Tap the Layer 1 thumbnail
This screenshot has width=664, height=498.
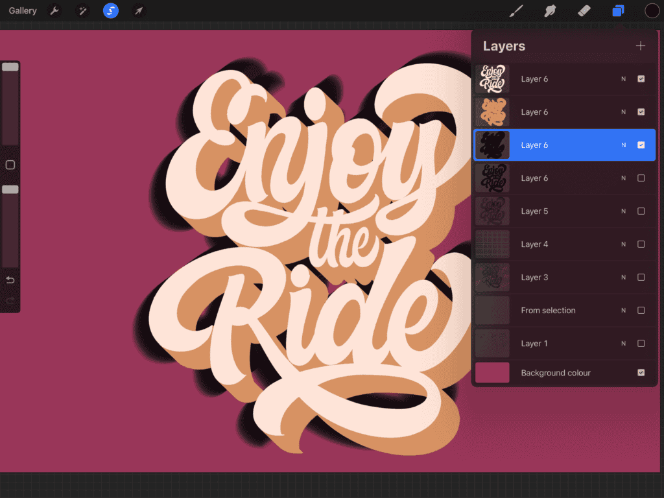point(492,343)
